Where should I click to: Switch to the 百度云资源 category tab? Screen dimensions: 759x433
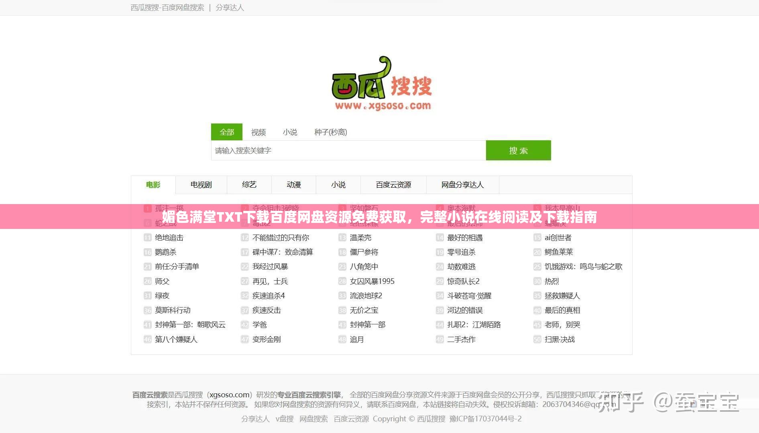(x=393, y=185)
